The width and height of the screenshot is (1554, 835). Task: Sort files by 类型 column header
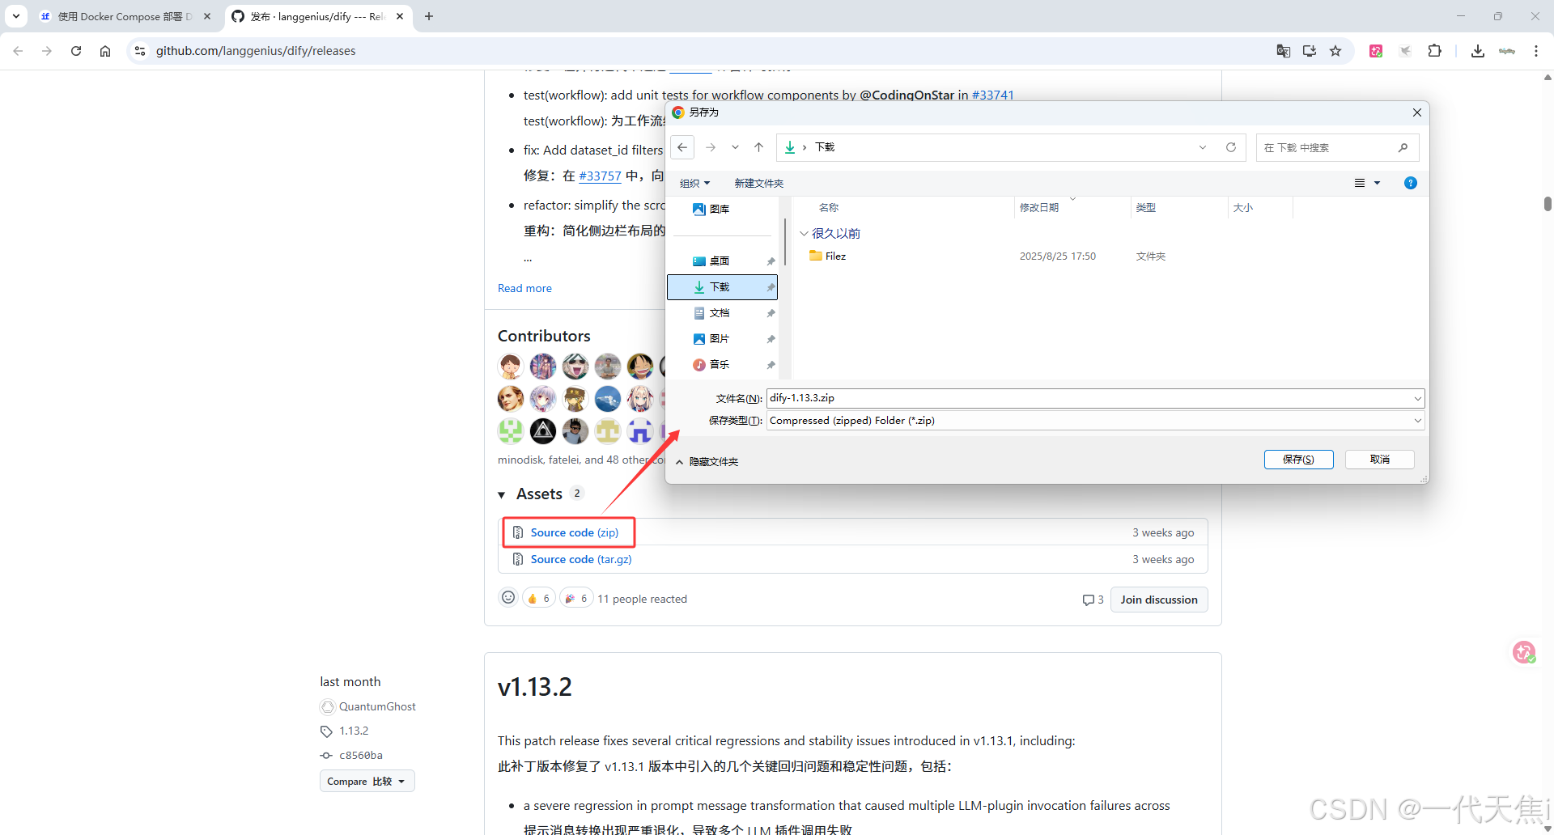(x=1145, y=208)
